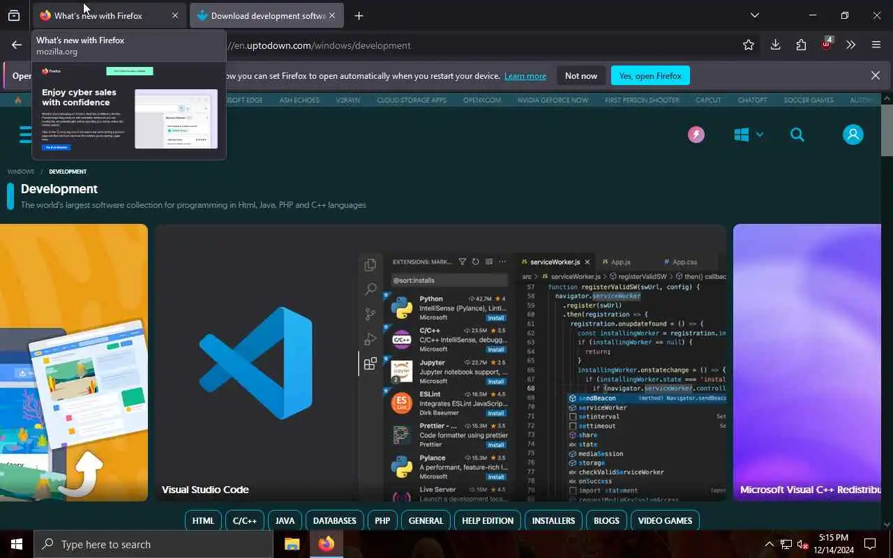
Task: Click Yes, open Firefox button
Action: 650,75
